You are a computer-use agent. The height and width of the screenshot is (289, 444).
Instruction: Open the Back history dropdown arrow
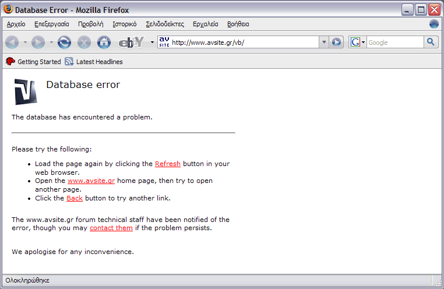(25, 43)
